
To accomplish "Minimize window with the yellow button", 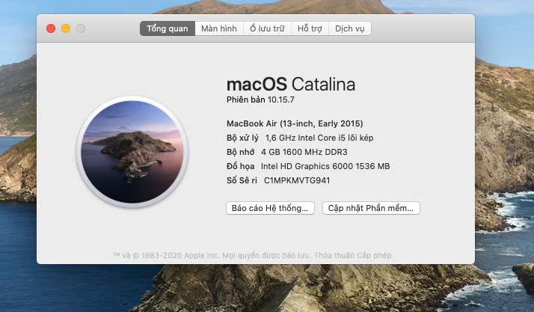I will pyautogui.click(x=66, y=28).
